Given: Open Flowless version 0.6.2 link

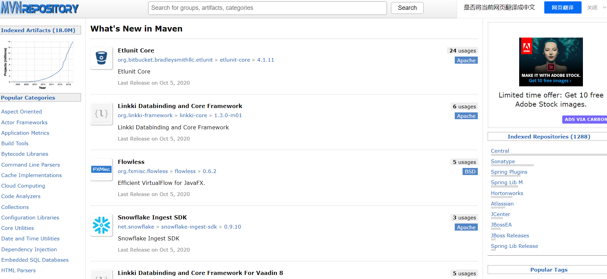Looking at the screenshot, I should (210, 171).
